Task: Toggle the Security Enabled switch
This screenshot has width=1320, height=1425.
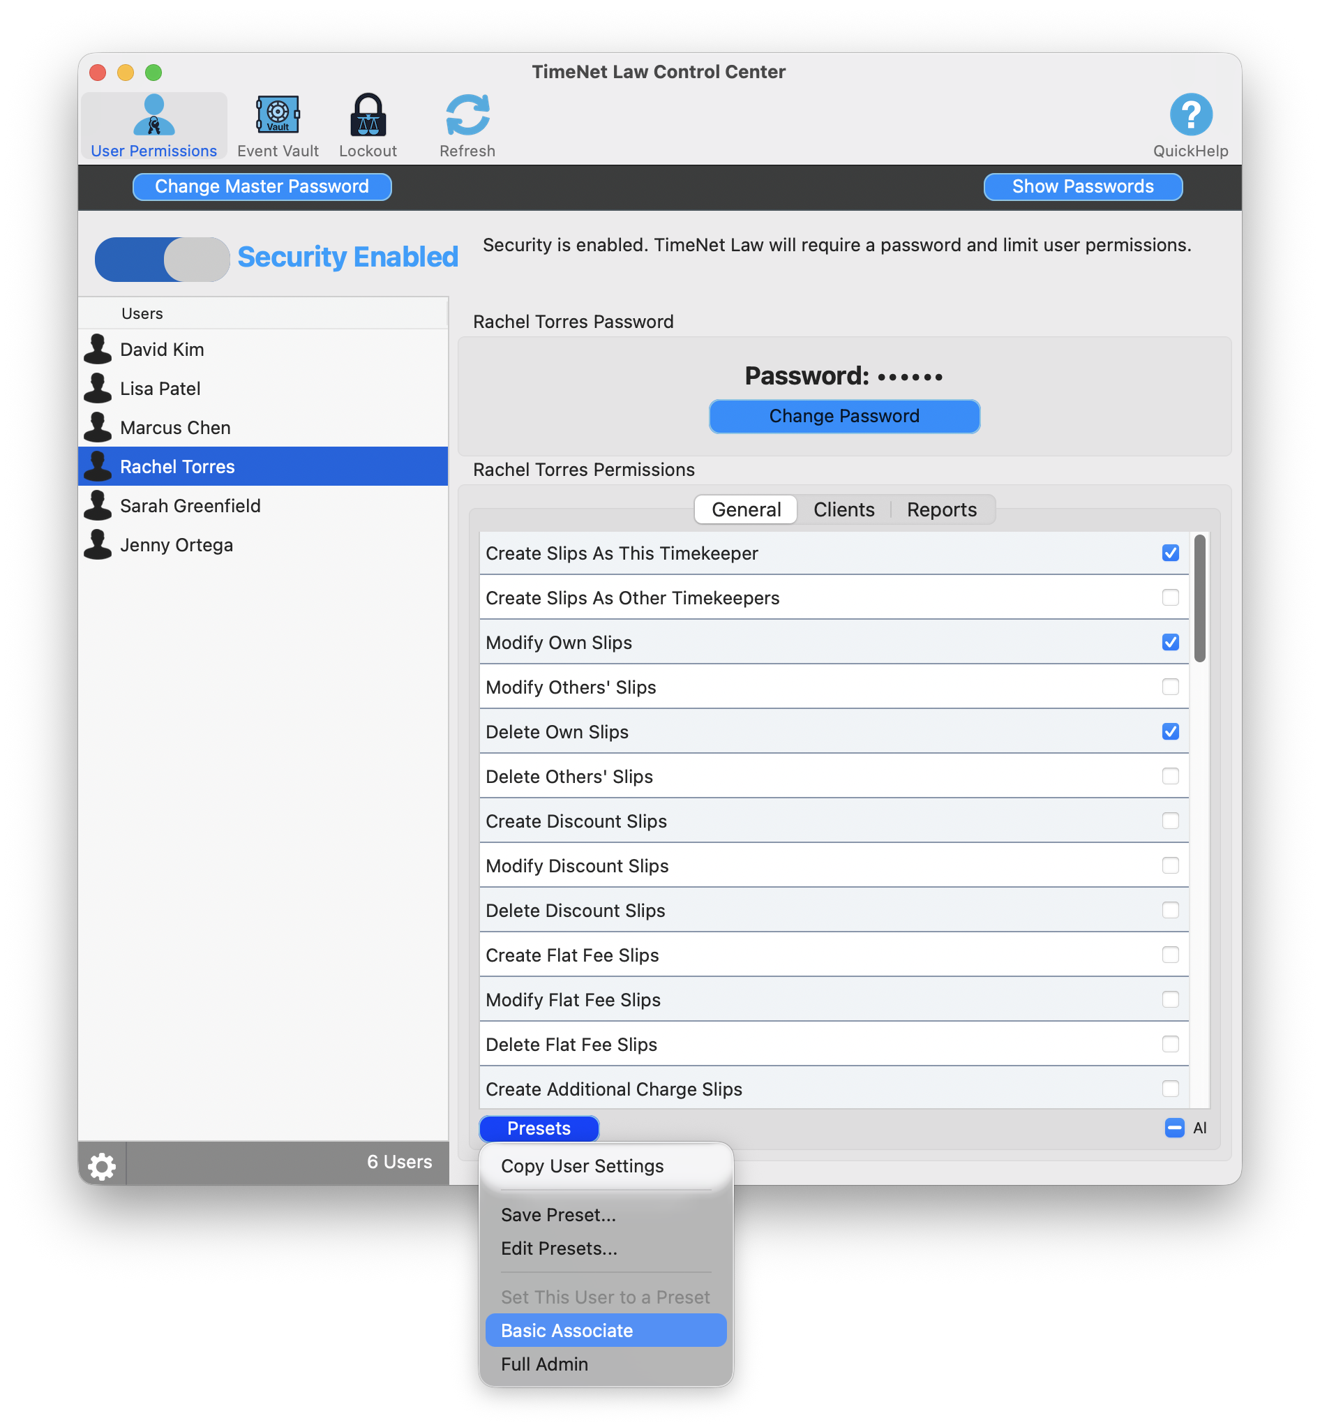Action: coord(162,260)
